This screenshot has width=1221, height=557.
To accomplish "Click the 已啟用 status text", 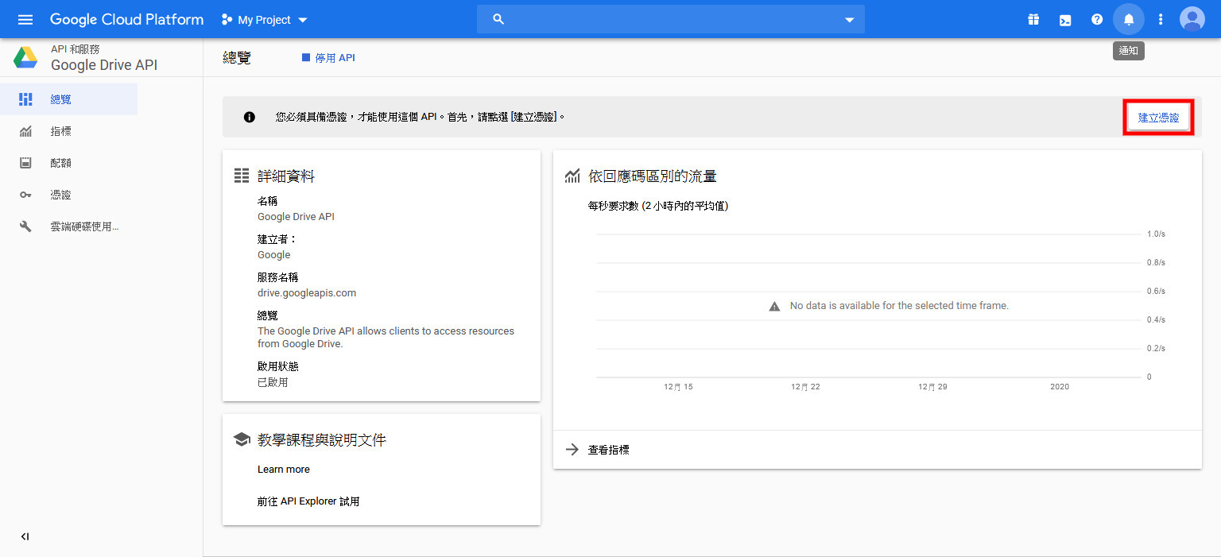I will tap(273, 382).
